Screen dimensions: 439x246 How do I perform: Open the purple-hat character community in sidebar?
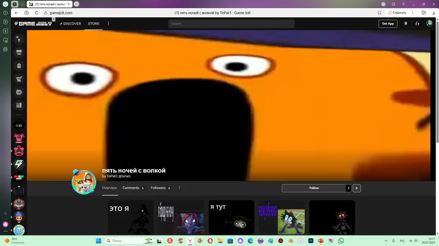[x=19, y=216]
